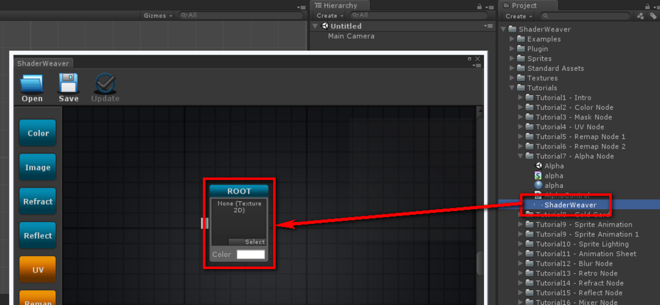Collapse the Tutorial7 - Alpha Node folder

[521, 156]
